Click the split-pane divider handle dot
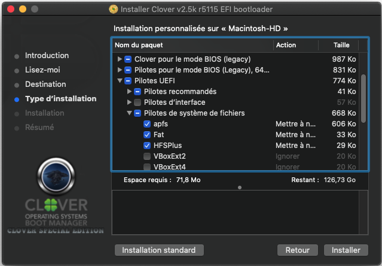382x266 pixels. [x=240, y=188]
